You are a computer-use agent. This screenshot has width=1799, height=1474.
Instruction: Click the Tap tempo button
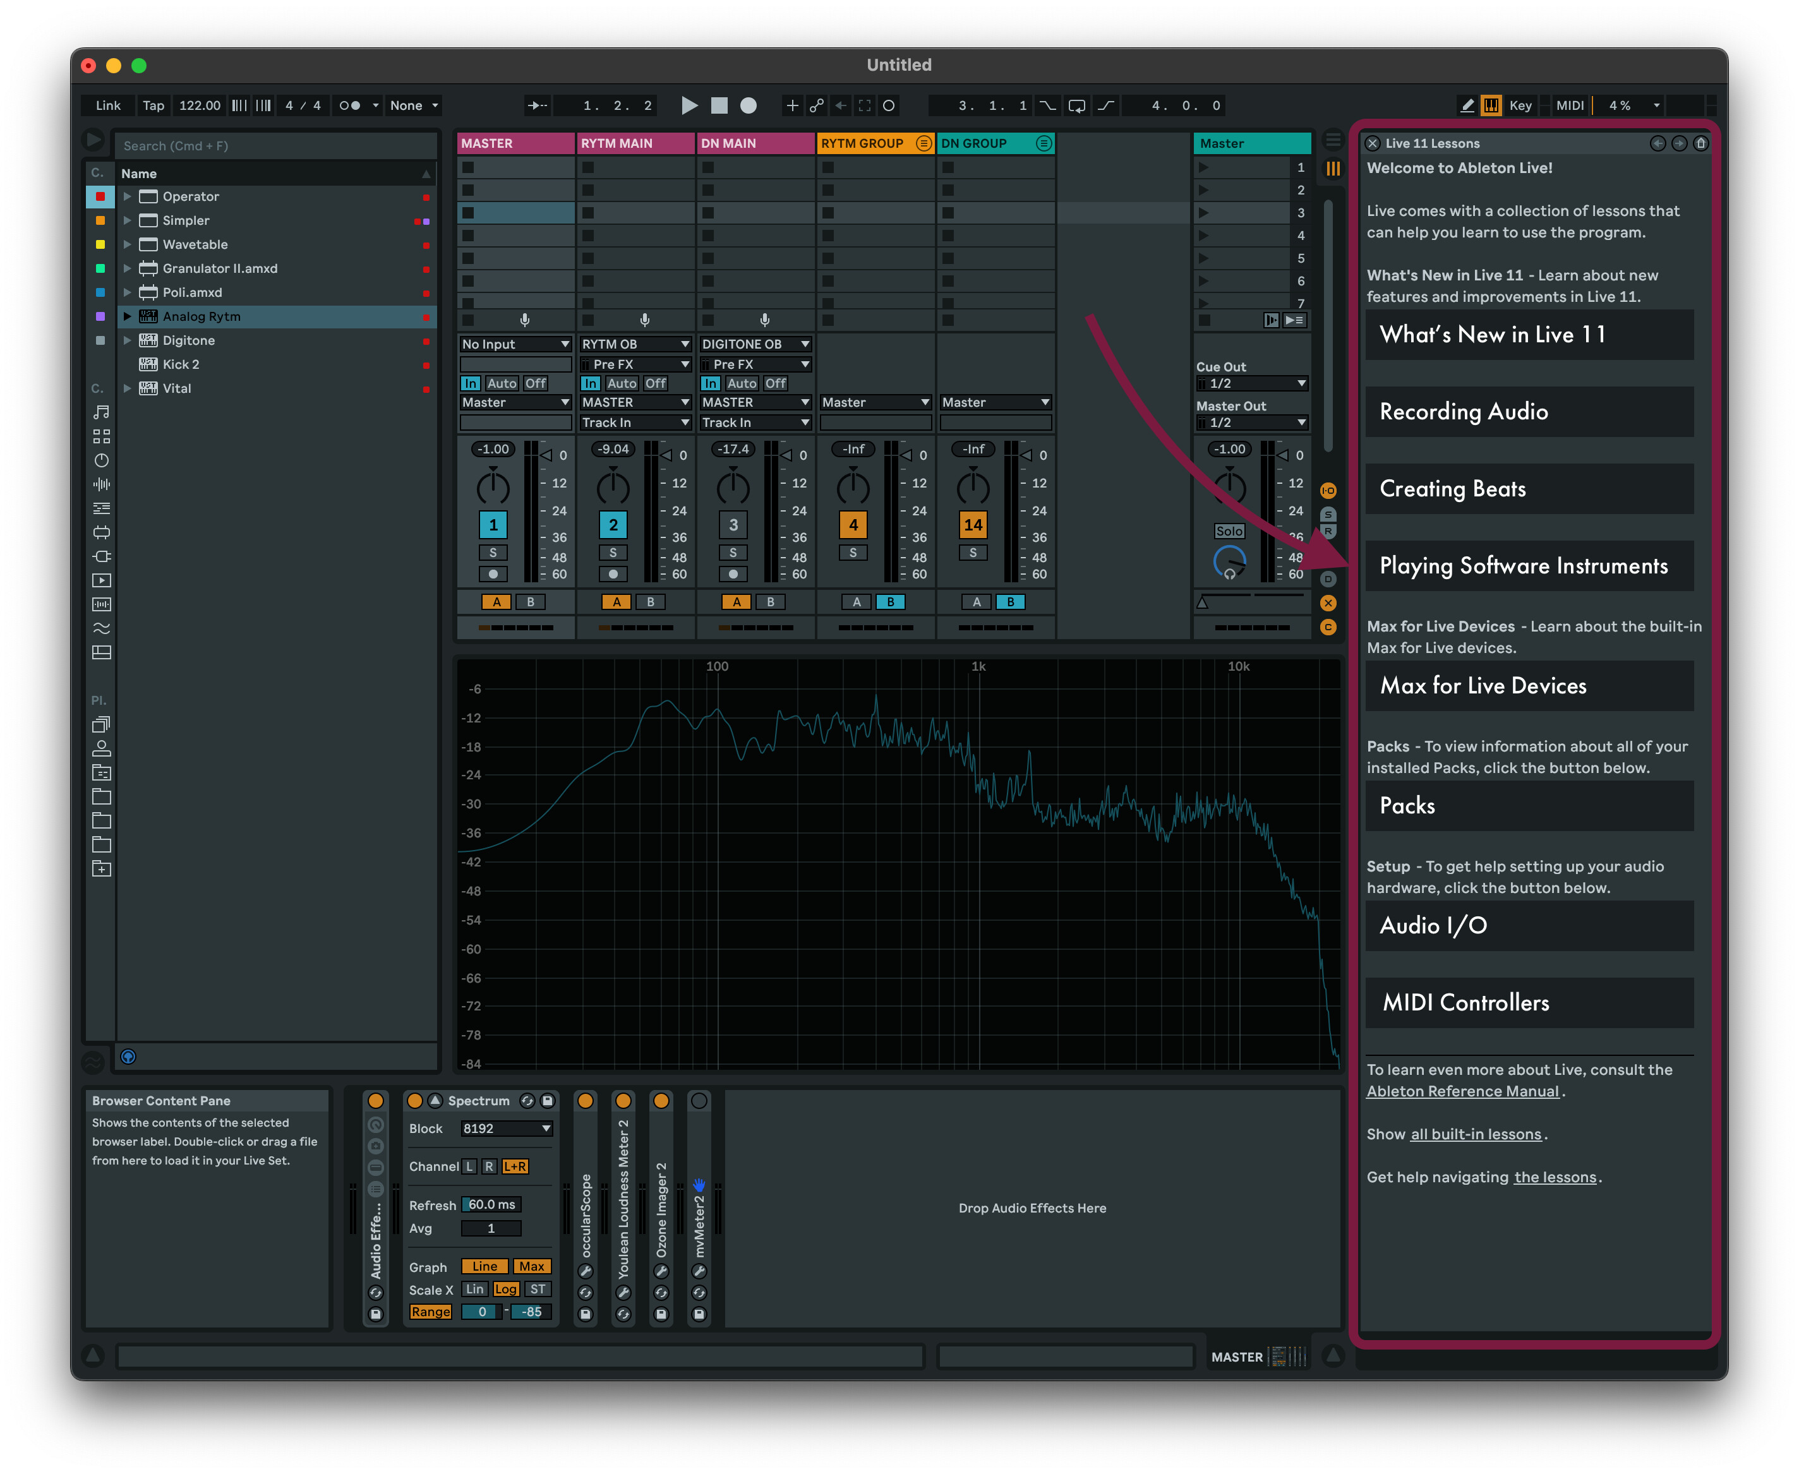tap(153, 105)
